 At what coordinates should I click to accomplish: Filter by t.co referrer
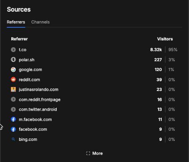(x=23, y=50)
